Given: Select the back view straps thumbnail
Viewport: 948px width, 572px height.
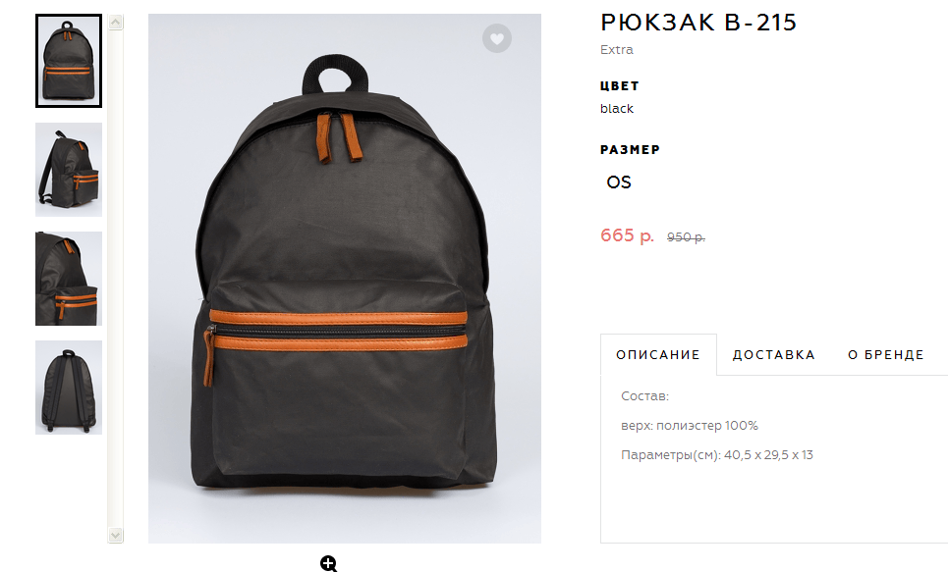Looking at the screenshot, I should pos(69,388).
